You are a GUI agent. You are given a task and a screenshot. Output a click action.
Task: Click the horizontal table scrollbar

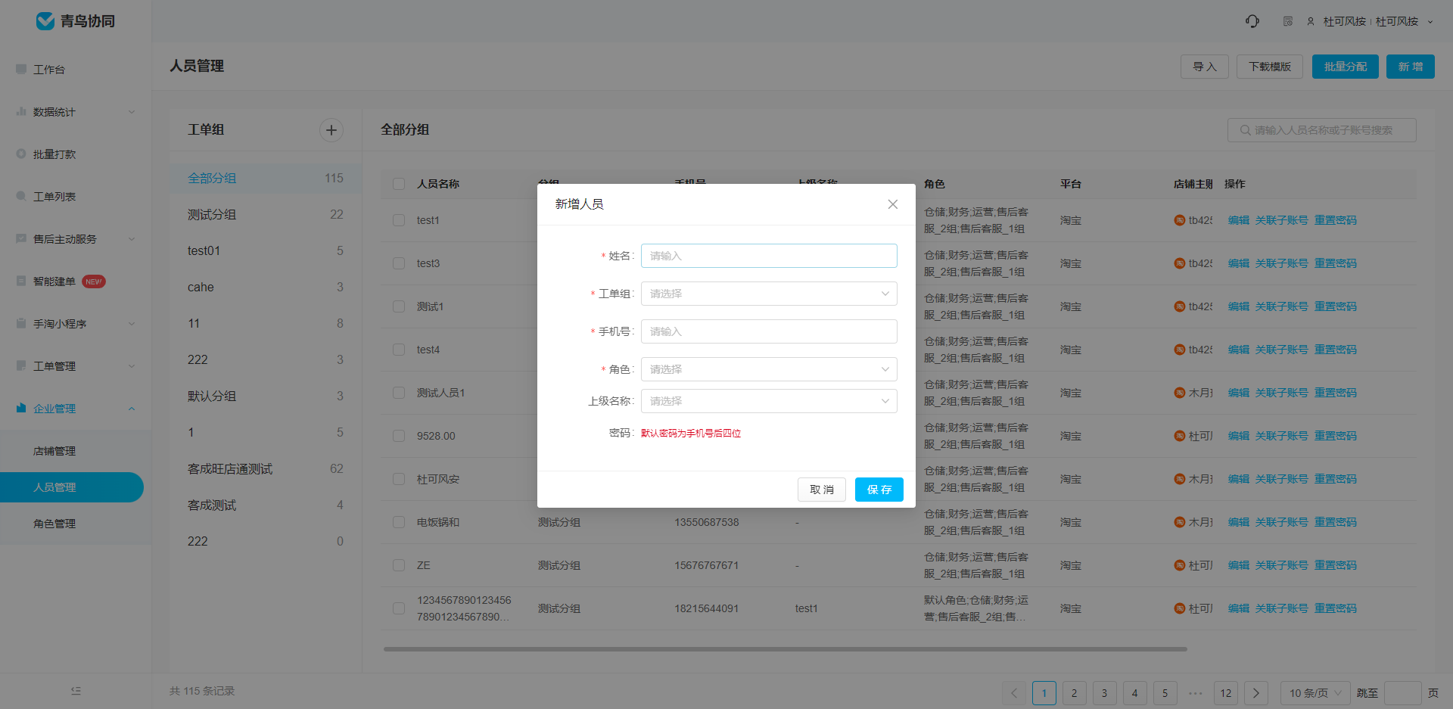pyautogui.click(x=785, y=648)
